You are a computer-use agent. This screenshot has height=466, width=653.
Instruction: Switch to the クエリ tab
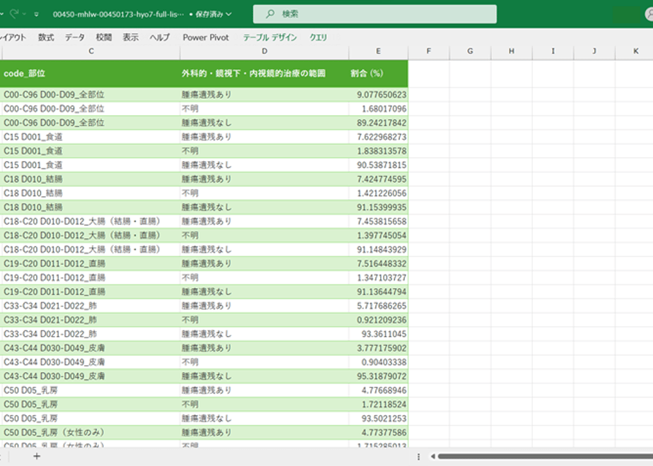pos(318,37)
